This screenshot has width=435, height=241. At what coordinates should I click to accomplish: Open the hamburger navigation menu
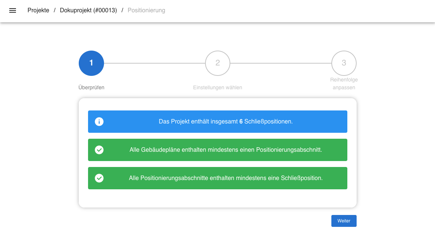point(12,10)
